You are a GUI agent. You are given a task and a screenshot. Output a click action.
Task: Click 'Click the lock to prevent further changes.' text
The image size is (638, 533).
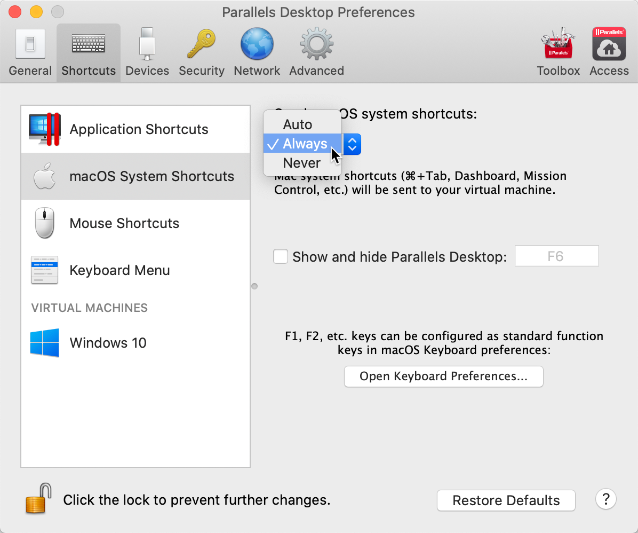196,499
